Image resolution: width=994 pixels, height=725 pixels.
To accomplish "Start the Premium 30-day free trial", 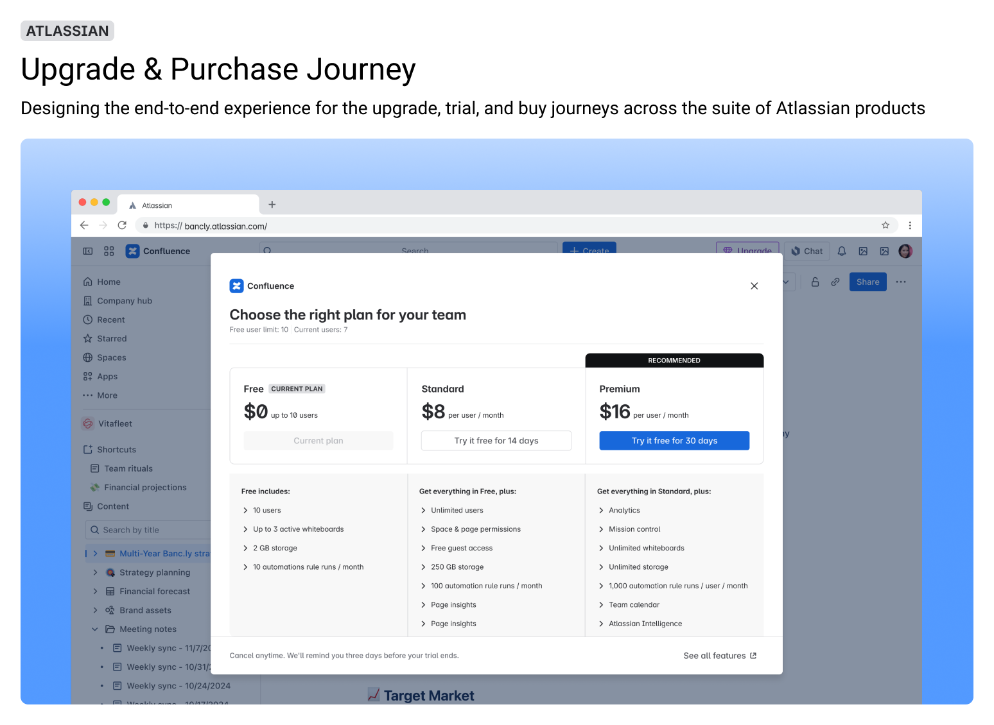I will [674, 440].
